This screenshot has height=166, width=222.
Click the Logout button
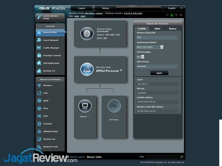82,8
